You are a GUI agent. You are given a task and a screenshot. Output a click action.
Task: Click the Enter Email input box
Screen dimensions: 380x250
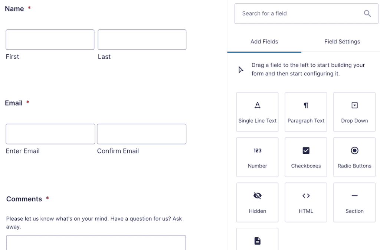[50, 134]
